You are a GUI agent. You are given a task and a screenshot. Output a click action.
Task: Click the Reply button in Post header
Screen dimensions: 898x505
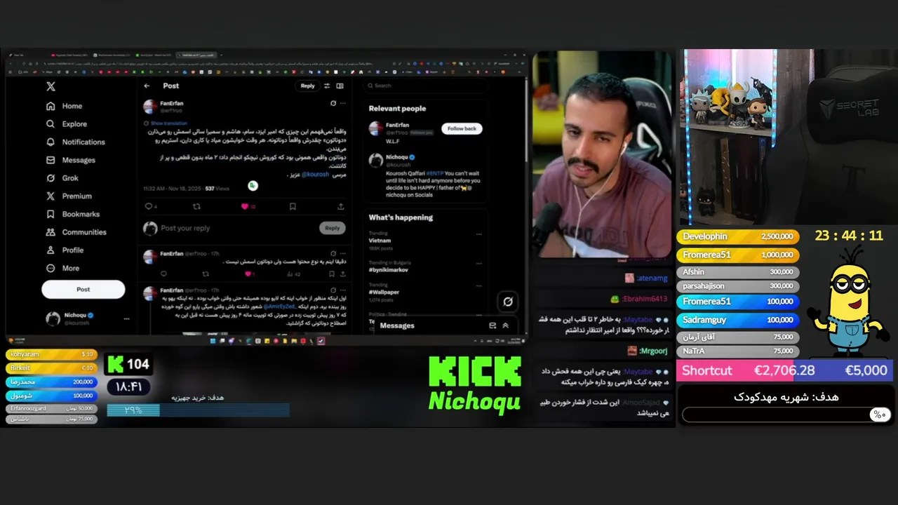coord(307,86)
